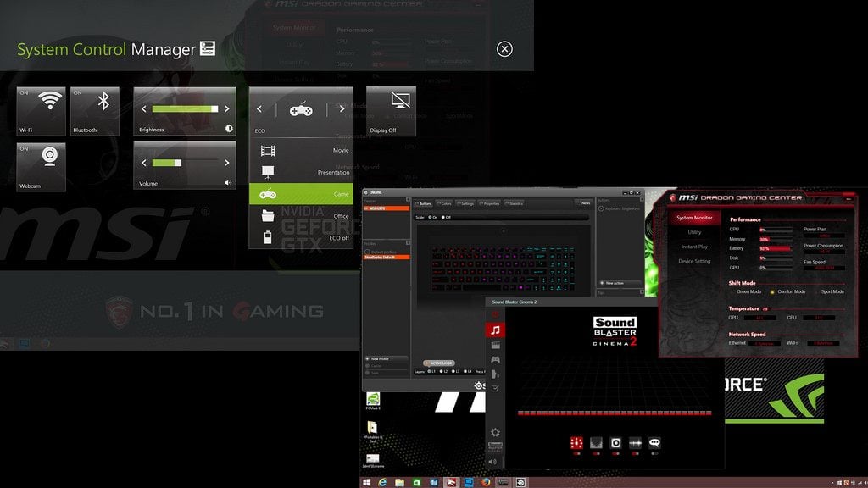Open the Settings tab in SteelSeries Engine

click(465, 203)
